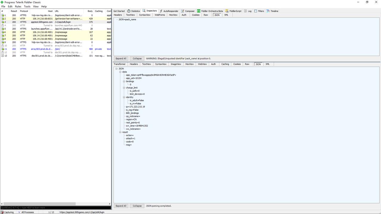Click the session icon of row 6
Image resolution: width=381 pixels, height=214 pixels.
[3, 32]
